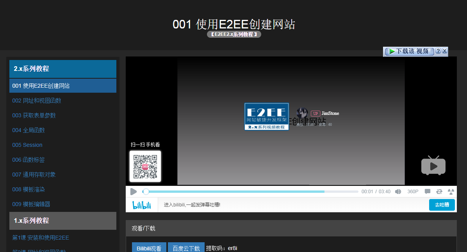Click the E2EE2.x系列教程 badge
467x252 pixels.
click(234, 35)
